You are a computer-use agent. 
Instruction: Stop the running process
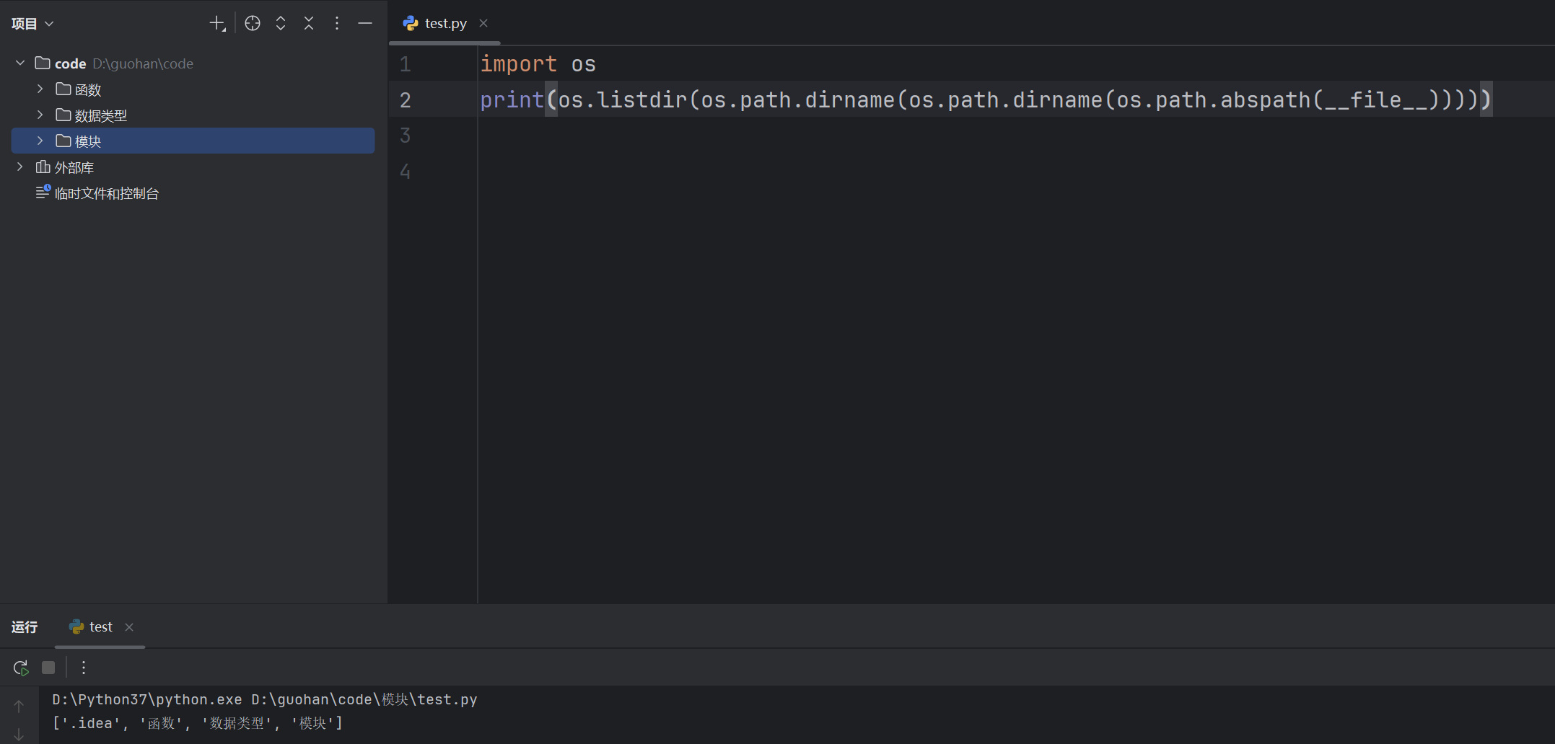coord(48,668)
